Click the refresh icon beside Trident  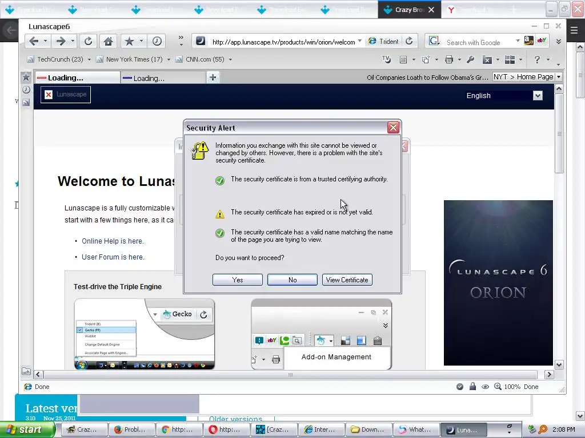[409, 41]
